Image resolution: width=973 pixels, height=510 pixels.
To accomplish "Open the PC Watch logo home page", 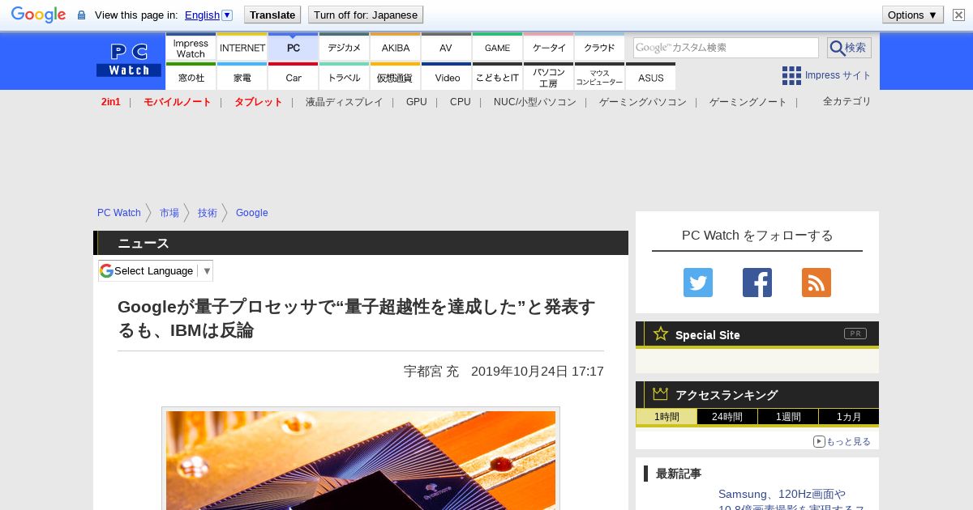I will tap(129, 60).
